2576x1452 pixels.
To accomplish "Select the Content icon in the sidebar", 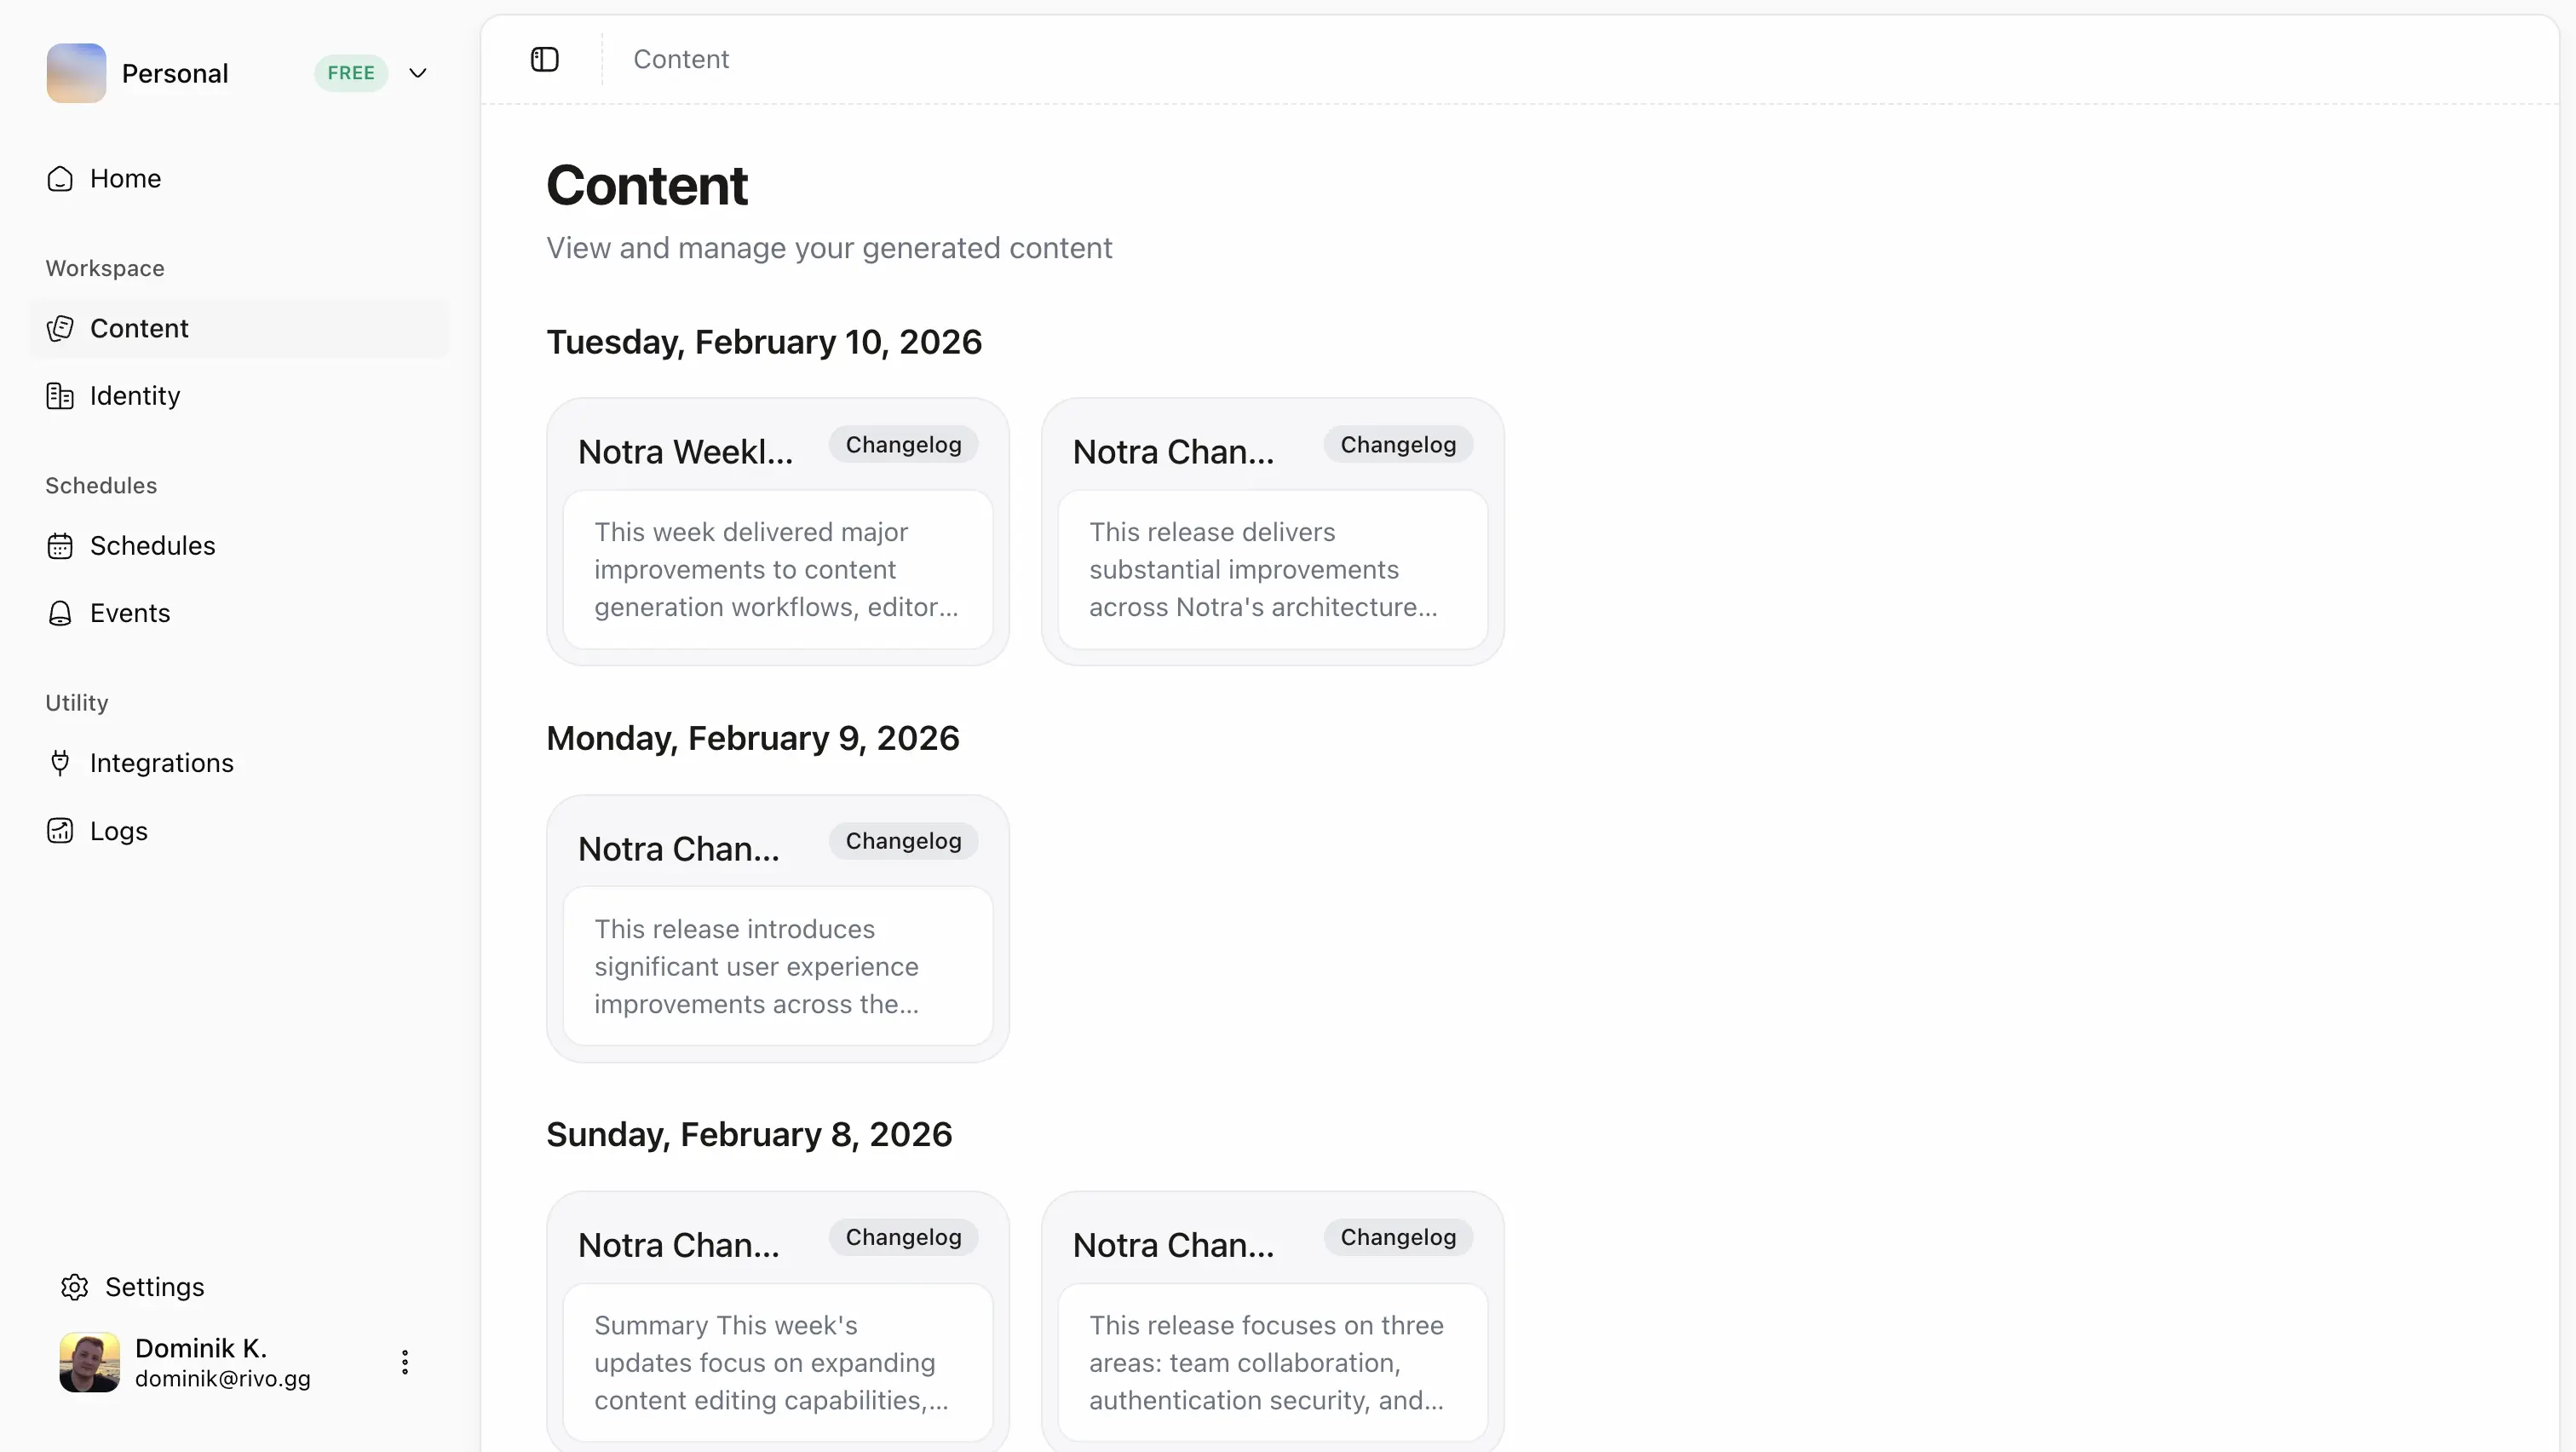I will [60, 328].
